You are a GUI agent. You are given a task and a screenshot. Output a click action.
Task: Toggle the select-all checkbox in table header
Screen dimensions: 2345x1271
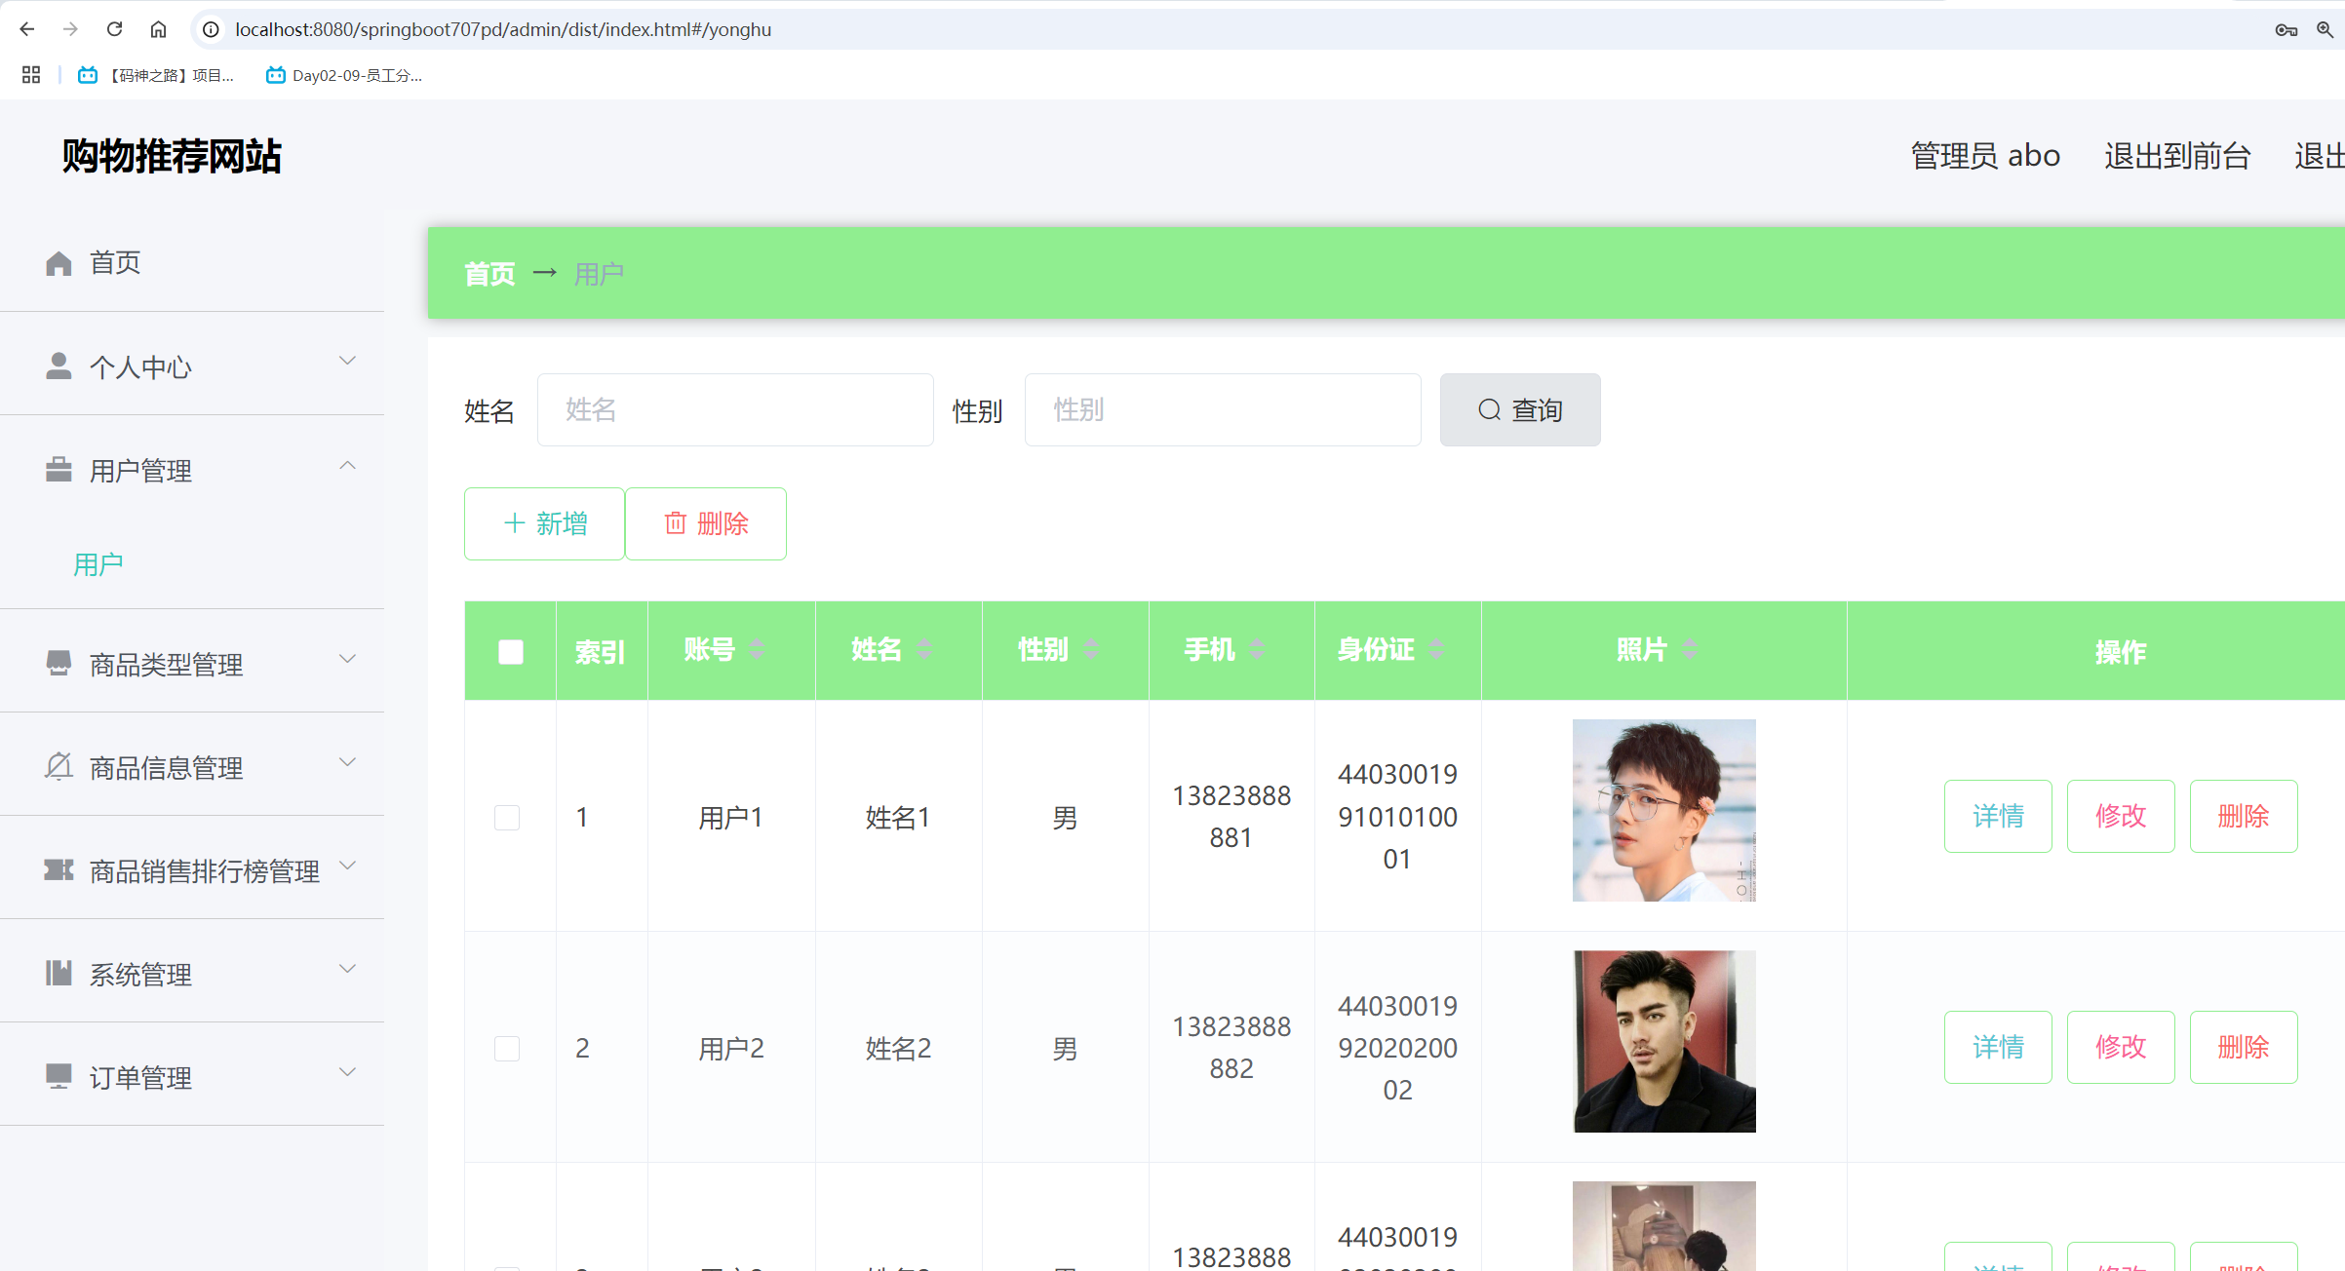coord(511,651)
